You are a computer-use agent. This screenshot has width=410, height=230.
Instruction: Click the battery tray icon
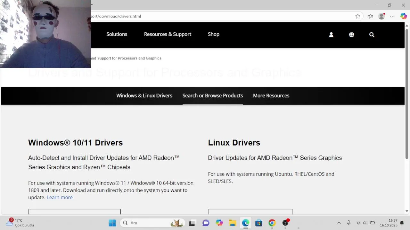(373, 223)
